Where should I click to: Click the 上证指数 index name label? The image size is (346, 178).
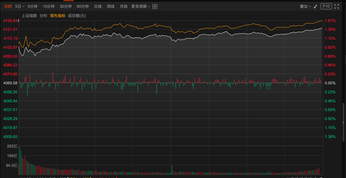click(x=29, y=16)
